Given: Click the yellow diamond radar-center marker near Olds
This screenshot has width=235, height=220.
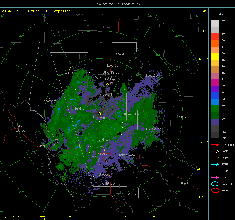Looking at the screenshot, I should pos(99,114).
